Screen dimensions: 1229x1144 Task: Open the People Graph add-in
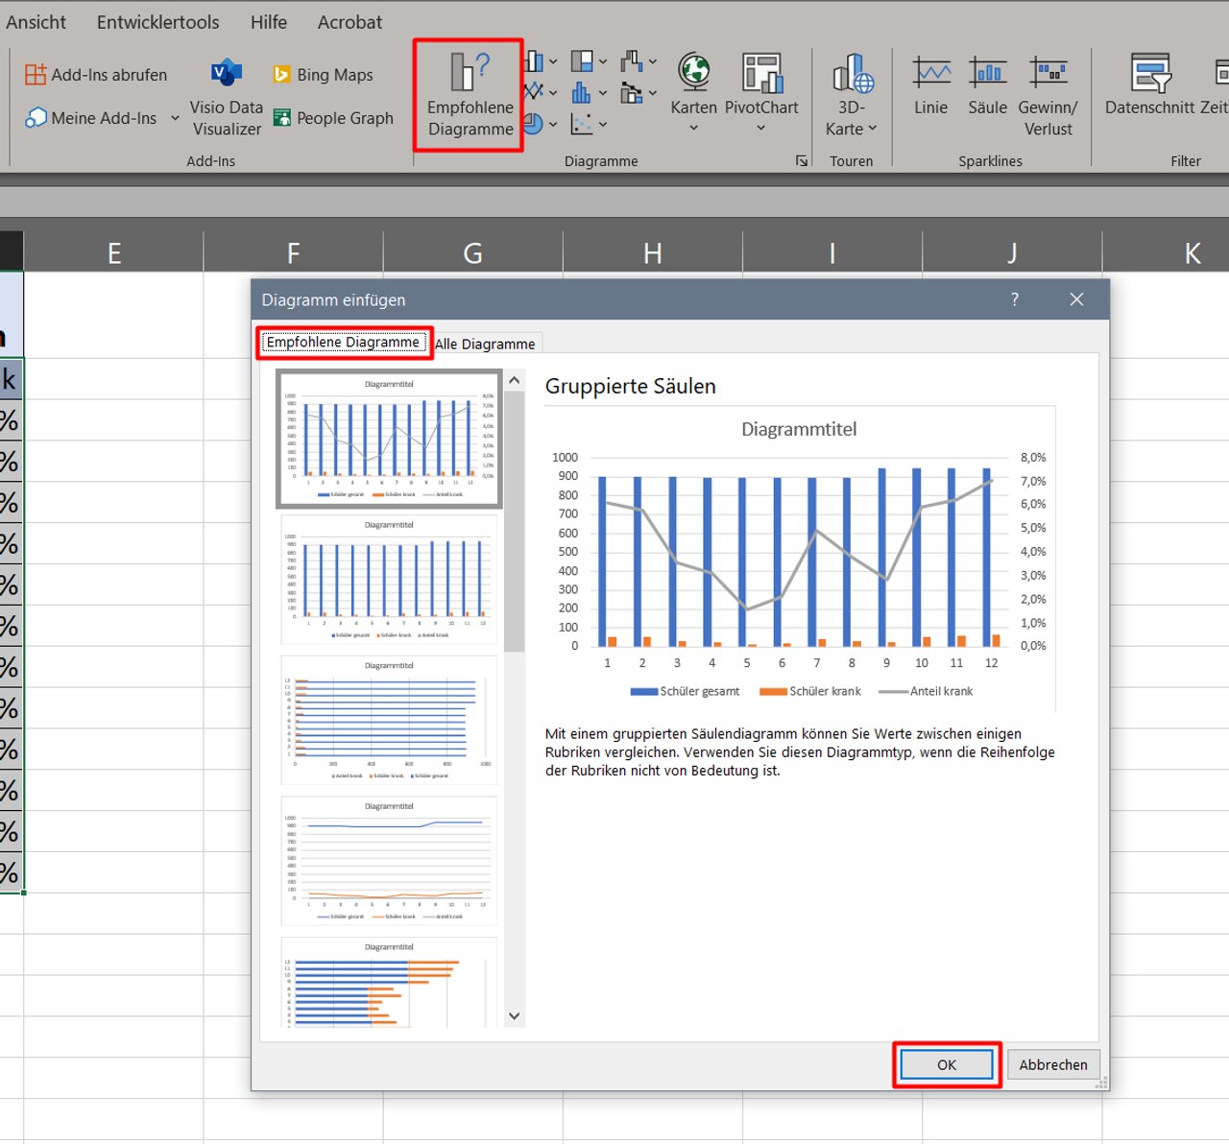(333, 117)
